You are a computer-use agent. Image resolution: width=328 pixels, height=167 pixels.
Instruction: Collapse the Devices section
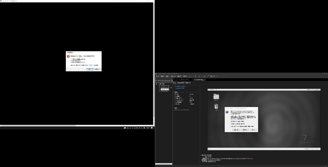click(174, 92)
